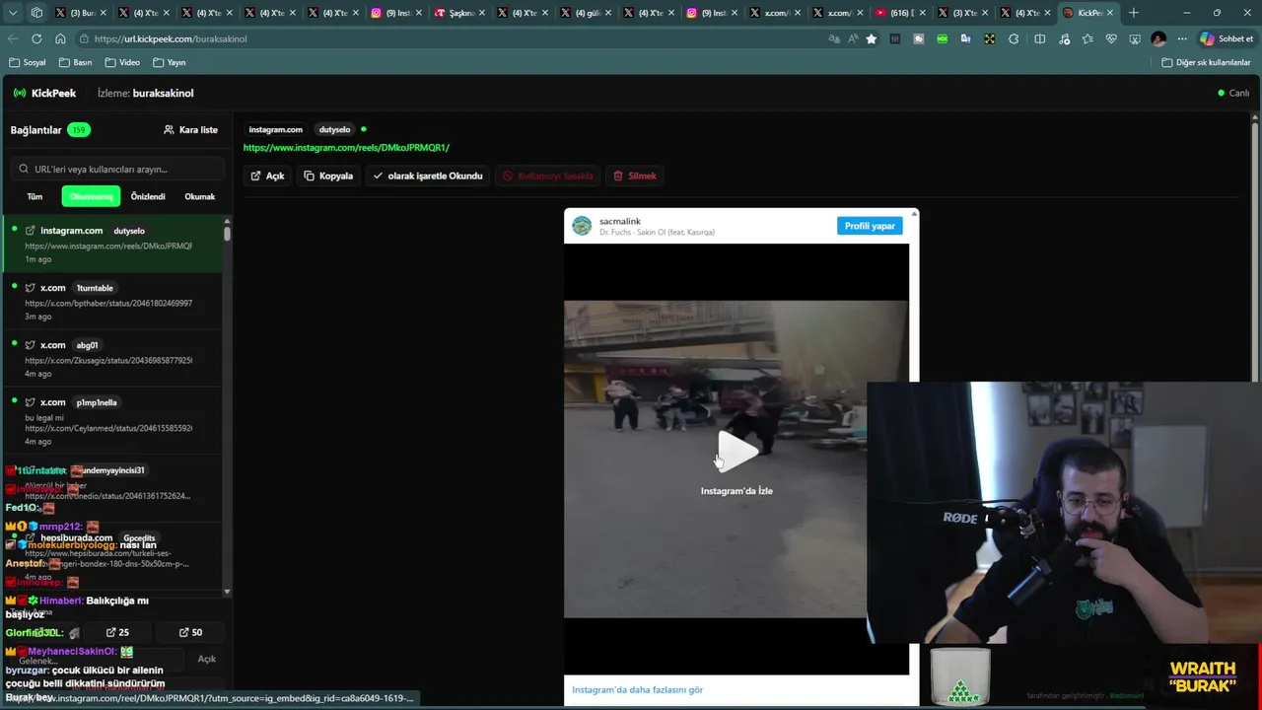
Task: Open the instagram.com link from dutyselo
Action: point(112,245)
